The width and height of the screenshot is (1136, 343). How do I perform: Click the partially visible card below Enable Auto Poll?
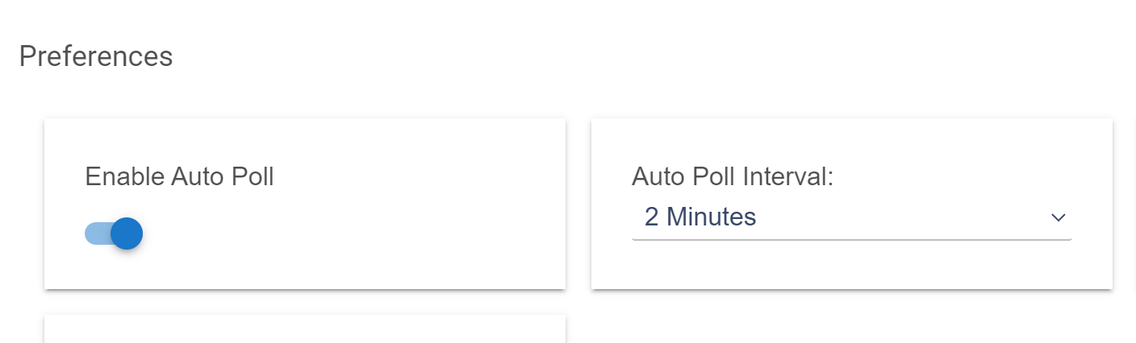pos(304,330)
